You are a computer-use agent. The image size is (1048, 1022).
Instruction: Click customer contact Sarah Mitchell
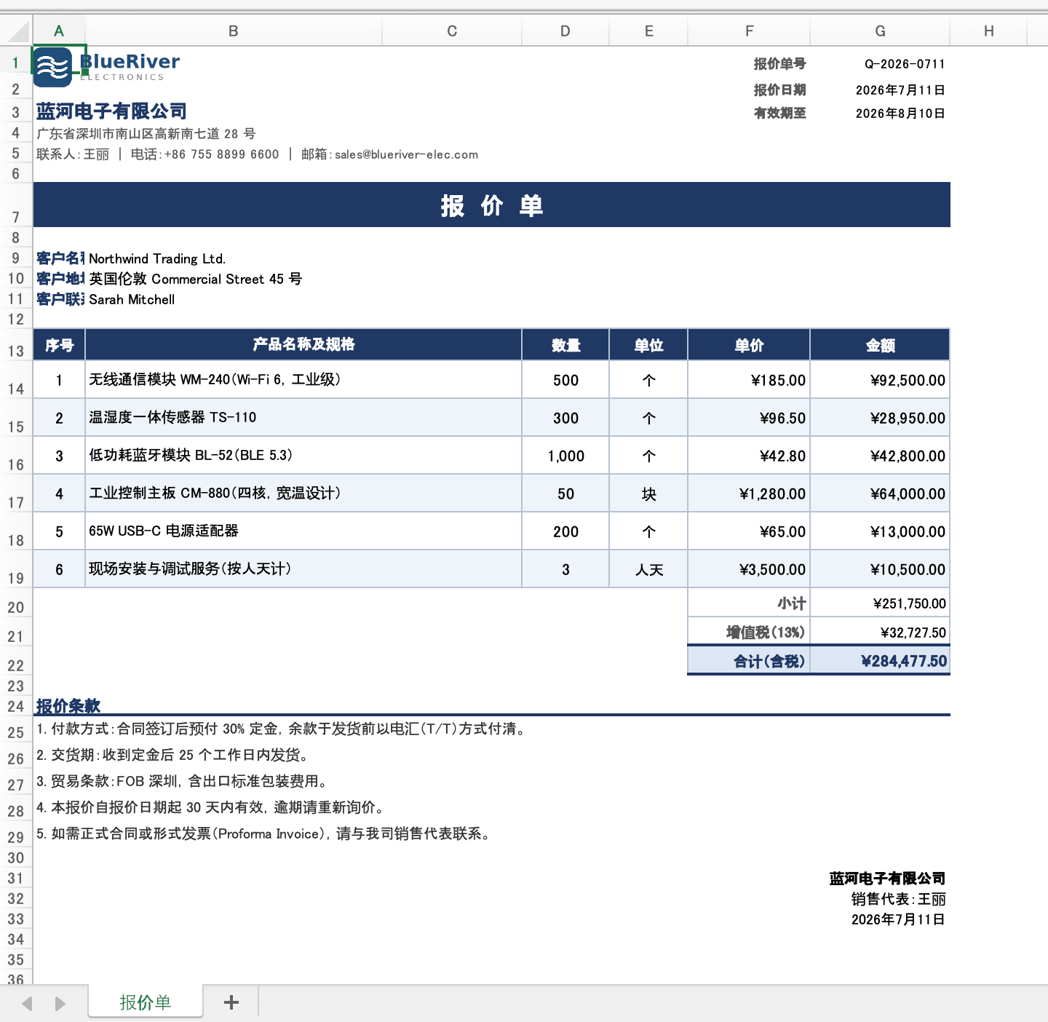pos(132,299)
